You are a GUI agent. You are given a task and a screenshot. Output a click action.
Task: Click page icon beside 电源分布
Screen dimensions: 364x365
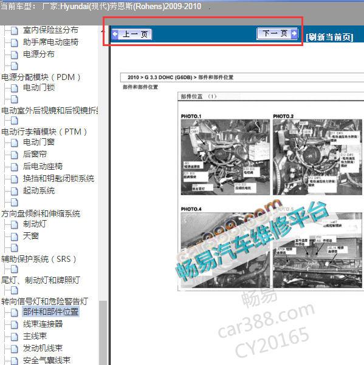point(15,55)
